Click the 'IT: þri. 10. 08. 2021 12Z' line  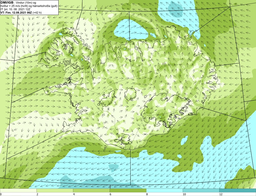tap(15, 9)
